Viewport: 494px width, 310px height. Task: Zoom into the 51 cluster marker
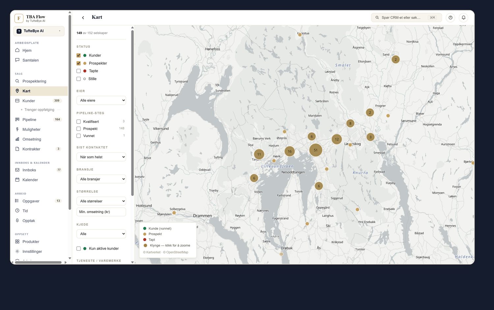tap(316, 150)
